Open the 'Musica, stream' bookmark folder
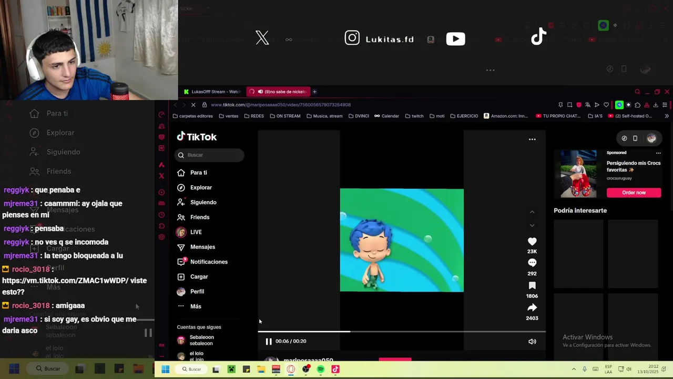 (x=324, y=116)
